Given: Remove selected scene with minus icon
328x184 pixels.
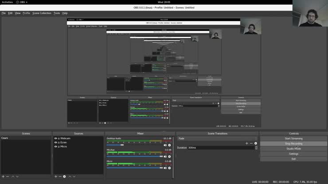Looking at the screenshot, I should tap(8, 176).
